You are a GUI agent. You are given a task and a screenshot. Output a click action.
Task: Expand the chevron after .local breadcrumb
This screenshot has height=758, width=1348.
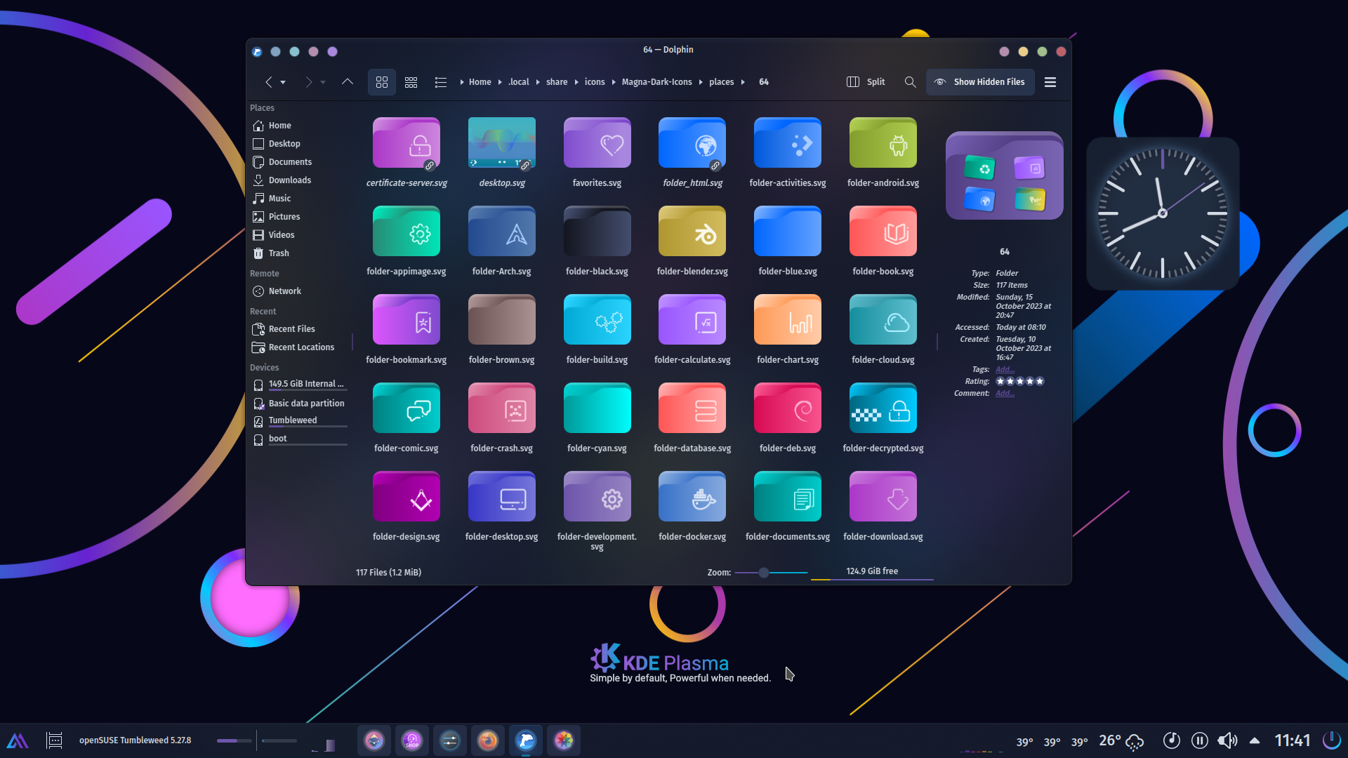pos(538,82)
